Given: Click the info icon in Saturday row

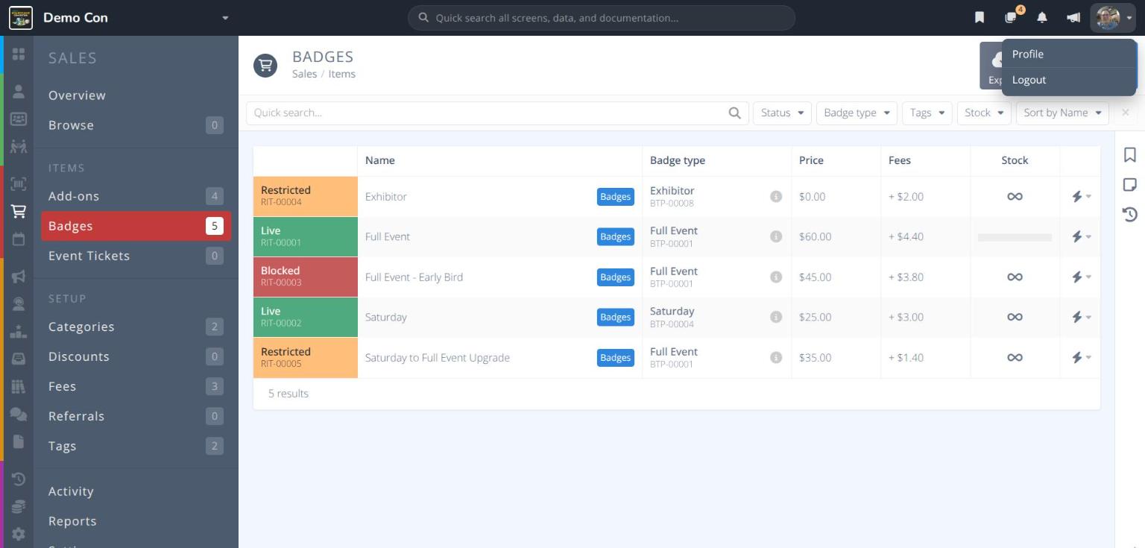Looking at the screenshot, I should [x=776, y=317].
